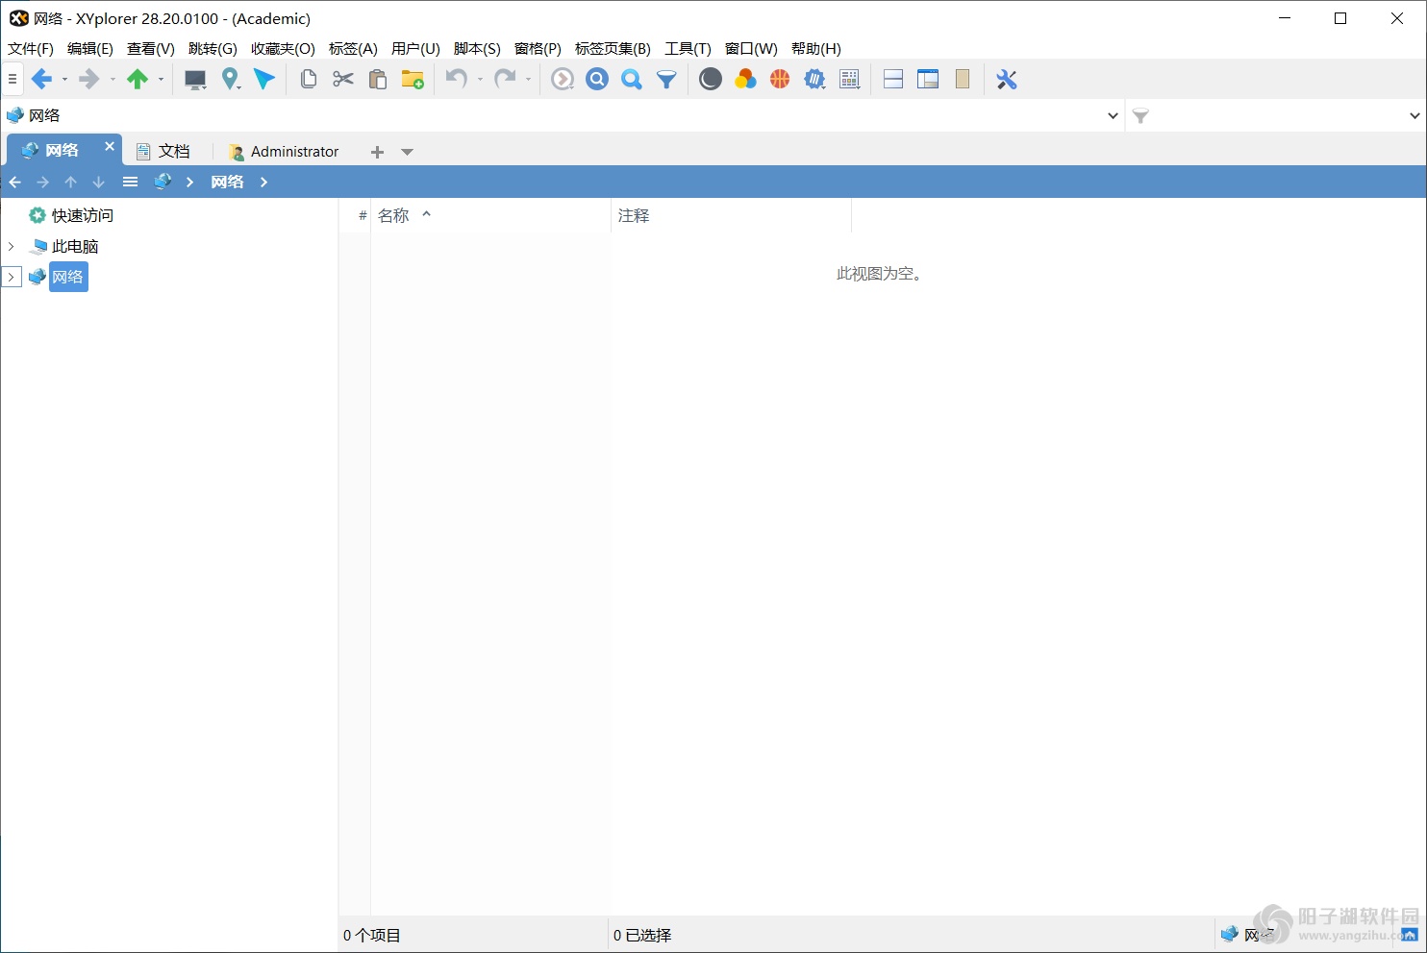Click the Copy icon in the toolbar
Screen dimensions: 1427x953
(308, 79)
